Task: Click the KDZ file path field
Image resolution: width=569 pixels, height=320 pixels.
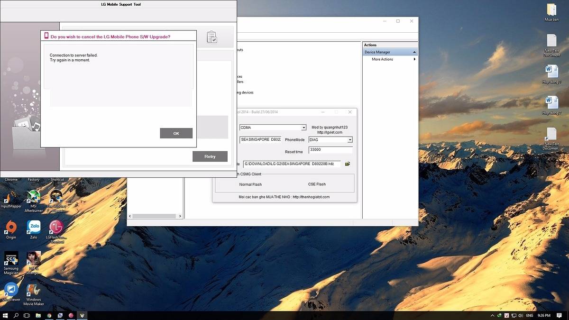Action: tap(292, 164)
